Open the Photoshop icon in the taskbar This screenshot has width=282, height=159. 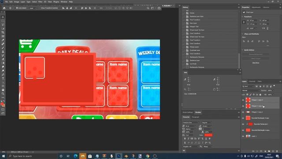click(119, 156)
